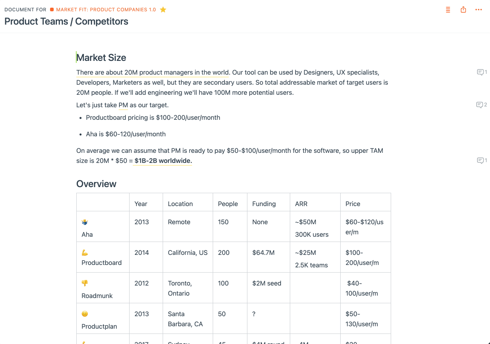Screen dimensions: 490x344
Task: Click the share document icon
Action: point(463,10)
